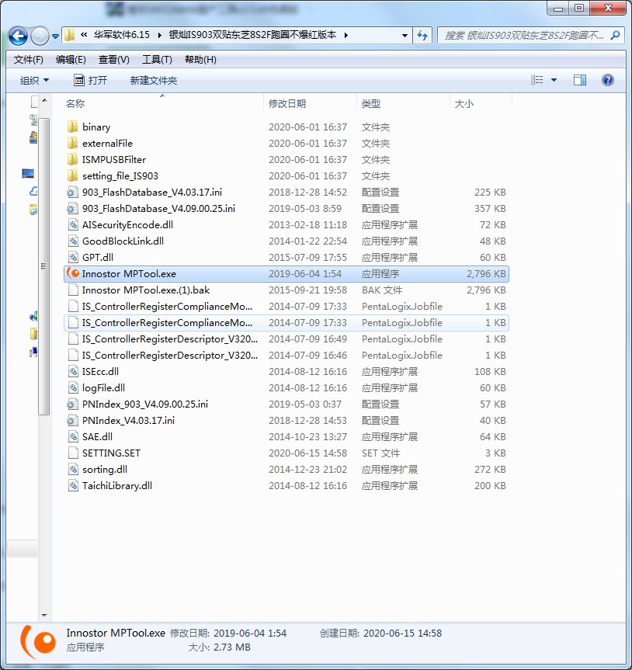Expand the breadcrumb arrow after 华军软件6.15
Image resolution: width=632 pixels, height=670 pixels.
tap(159, 35)
